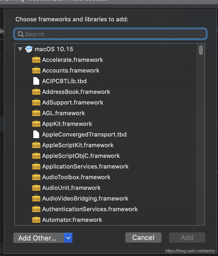Click the AGL.framework toolbox icon
Viewport: 218px width, 256px height.
36,113
